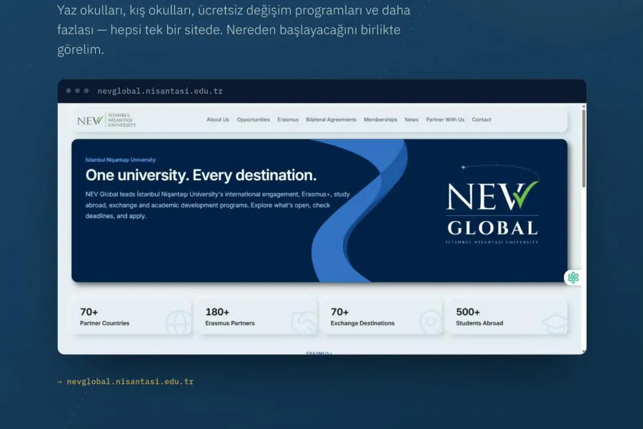Click the embedded page vertical scrollbar
This screenshot has width=643, height=429.
584,148
